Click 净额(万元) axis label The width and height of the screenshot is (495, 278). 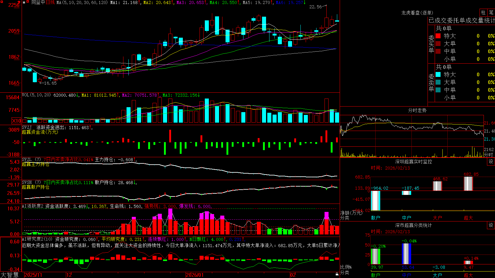point(351,213)
